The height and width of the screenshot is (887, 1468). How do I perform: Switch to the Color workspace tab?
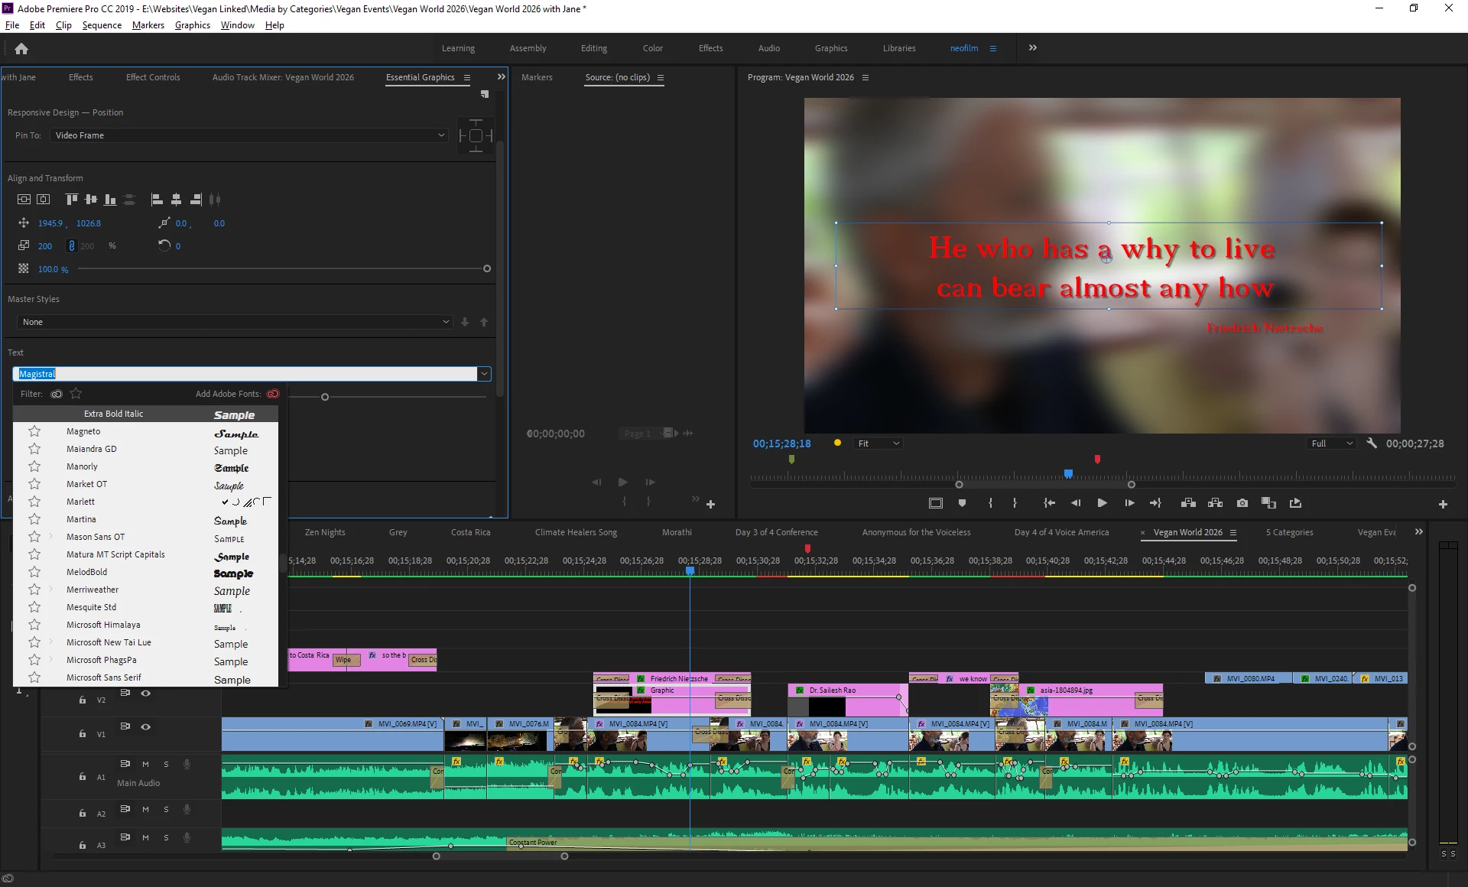point(652,48)
